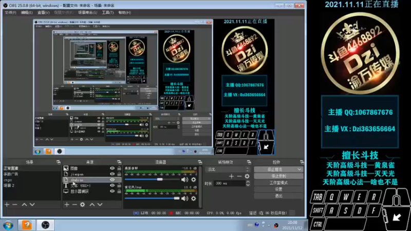Click the OBS icon in system tray
The image size is (411, 231).
[x=276, y=225]
